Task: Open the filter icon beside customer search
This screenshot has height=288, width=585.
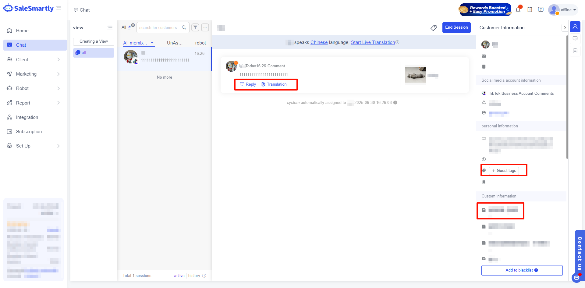Action: [x=195, y=27]
